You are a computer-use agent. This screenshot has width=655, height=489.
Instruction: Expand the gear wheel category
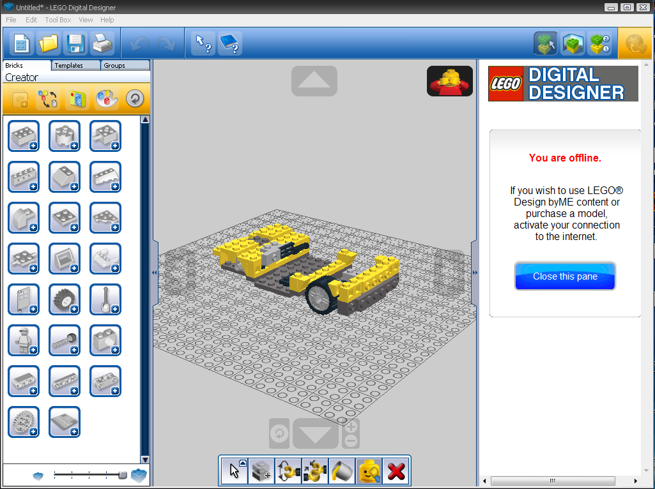[x=24, y=422]
